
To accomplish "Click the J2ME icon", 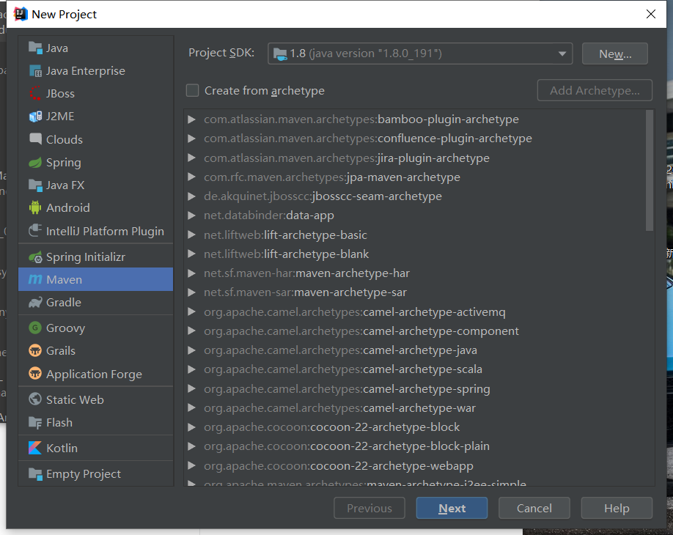I will pyautogui.click(x=35, y=117).
